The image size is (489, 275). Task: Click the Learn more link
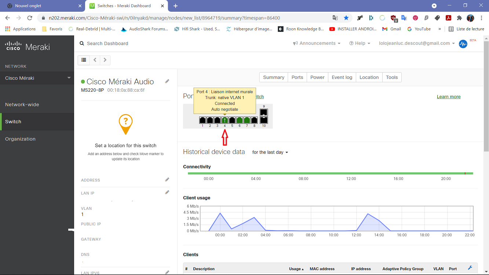(449, 97)
